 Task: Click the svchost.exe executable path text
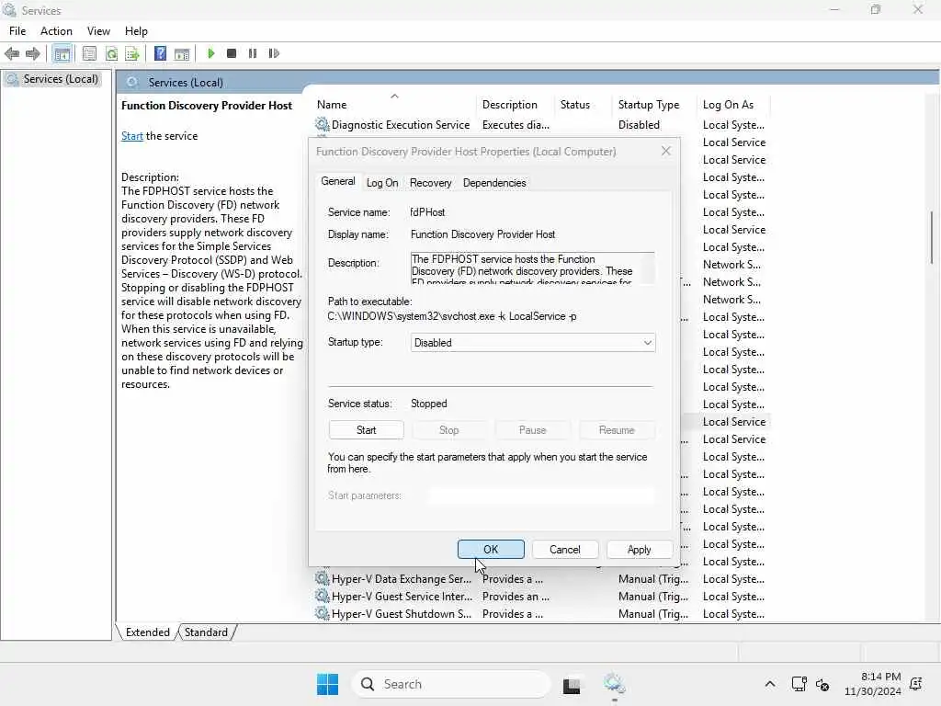[452, 316]
